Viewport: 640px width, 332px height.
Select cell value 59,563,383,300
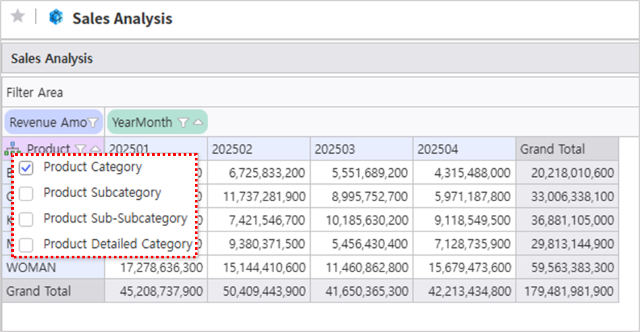click(568, 267)
